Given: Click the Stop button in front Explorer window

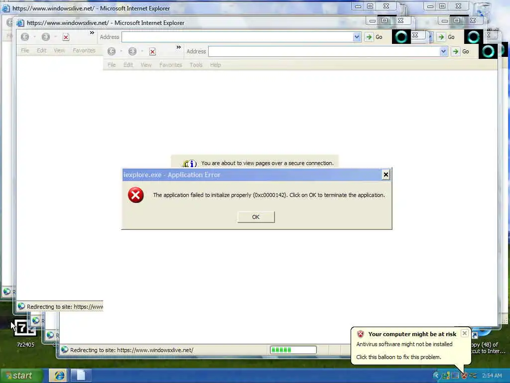Looking at the screenshot, I should point(152,51).
